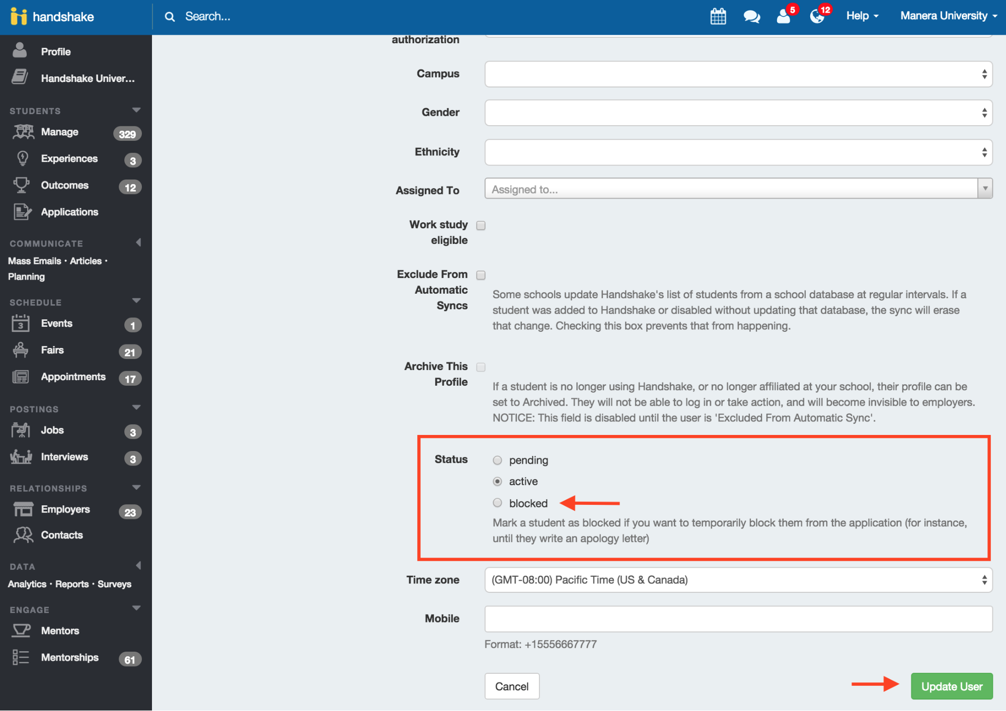The width and height of the screenshot is (1006, 711).
Task: Click the Fairs booth icon
Action: [21, 350]
